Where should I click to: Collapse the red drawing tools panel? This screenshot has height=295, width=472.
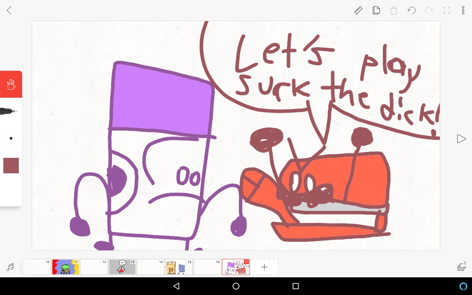click(x=11, y=84)
